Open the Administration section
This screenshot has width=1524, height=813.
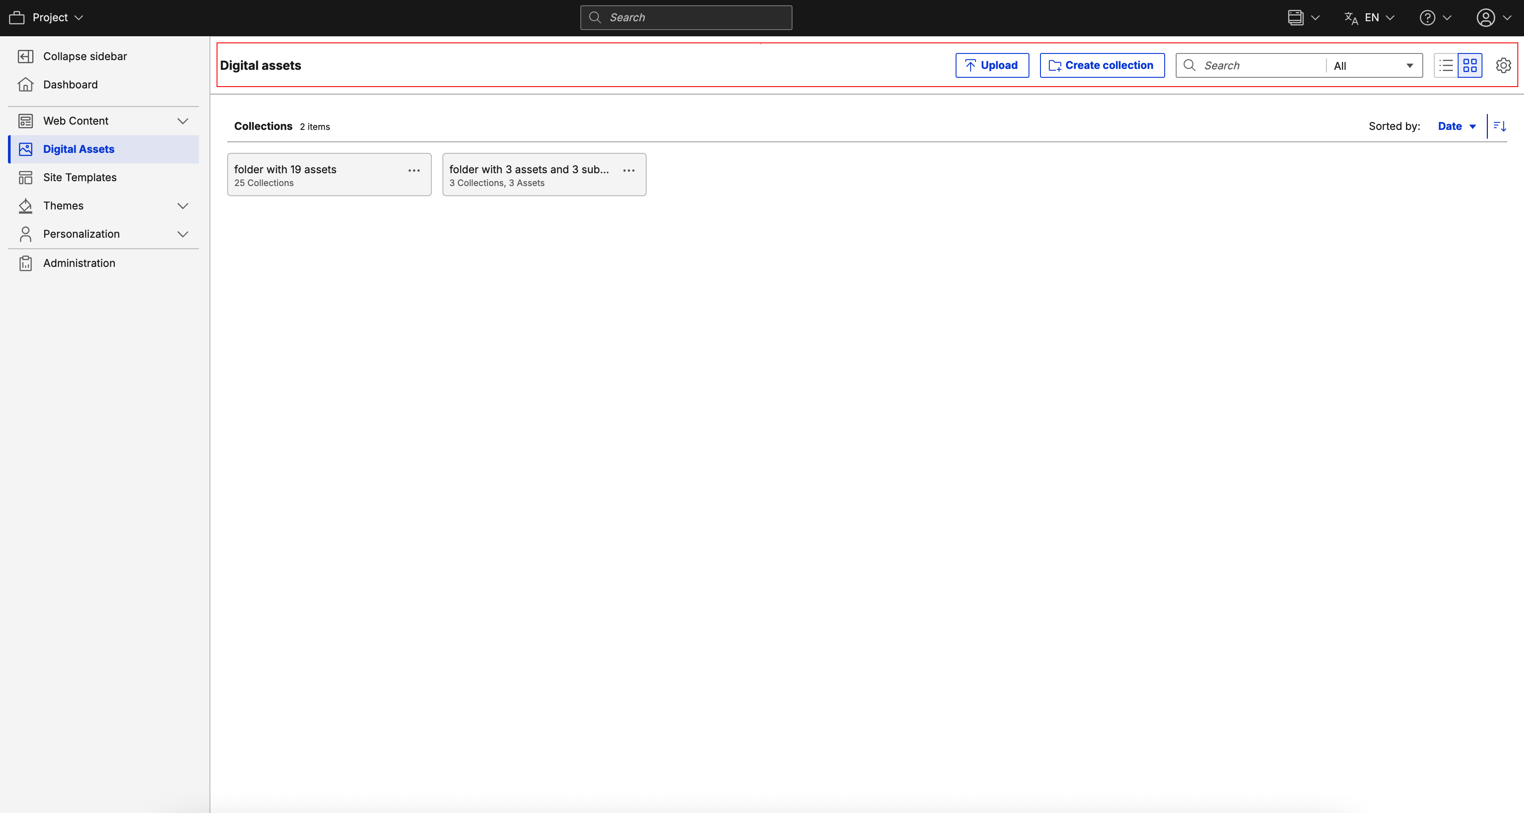[79, 262]
